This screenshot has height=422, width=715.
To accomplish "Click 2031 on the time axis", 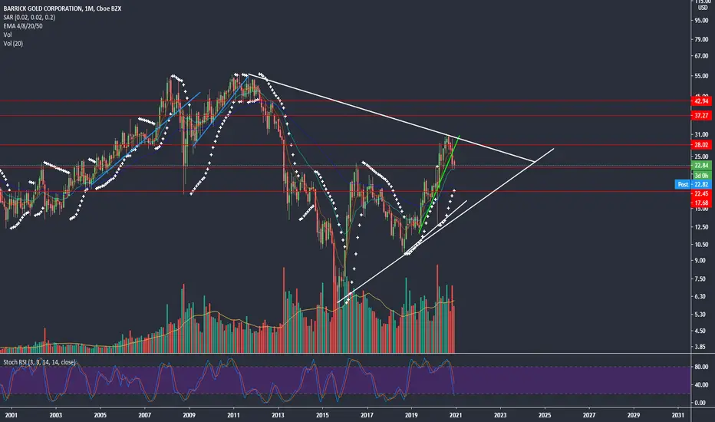I will [678, 415].
